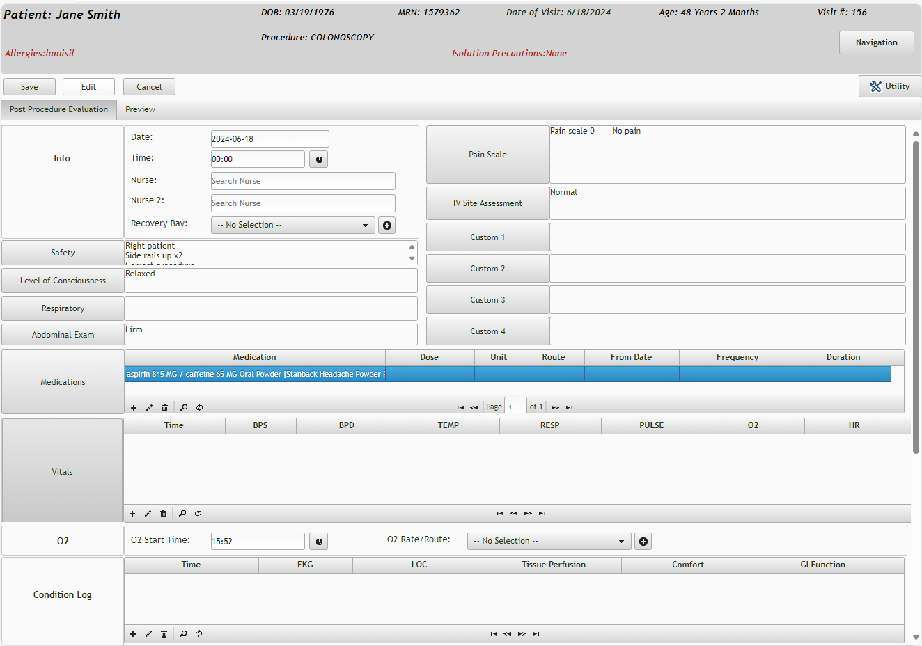Open the Pain Scale selector
This screenshot has width=922, height=646.
[x=487, y=155]
